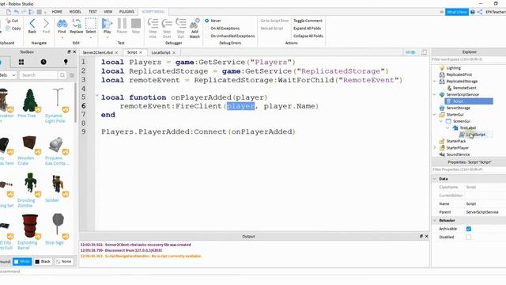Click the Toolbox search field
This screenshot has height=285, width=506.
pyautogui.click(x=39, y=75)
